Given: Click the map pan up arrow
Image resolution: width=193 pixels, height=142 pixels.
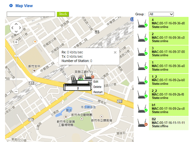Looking at the screenshot, I should (x=16, y=24).
